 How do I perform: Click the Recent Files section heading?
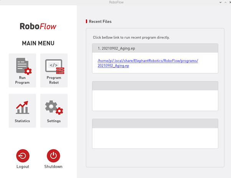[x=100, y=22]
